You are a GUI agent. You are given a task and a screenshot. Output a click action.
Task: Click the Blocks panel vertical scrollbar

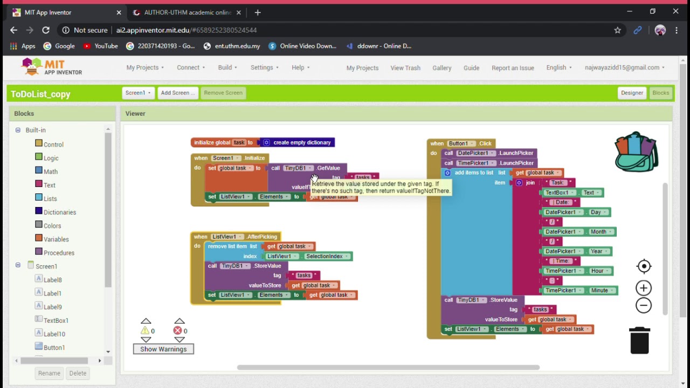108,210
